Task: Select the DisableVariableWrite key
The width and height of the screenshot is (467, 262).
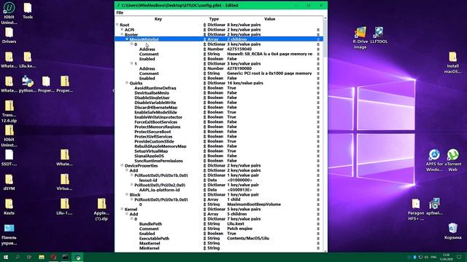Action: point(155,103)
